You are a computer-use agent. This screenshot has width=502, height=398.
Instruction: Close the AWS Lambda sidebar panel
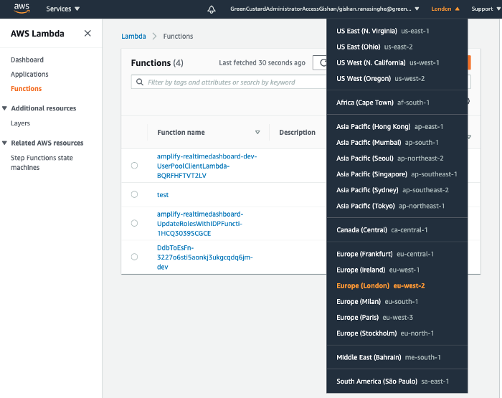pyautogui.click(x=87, y=34)
